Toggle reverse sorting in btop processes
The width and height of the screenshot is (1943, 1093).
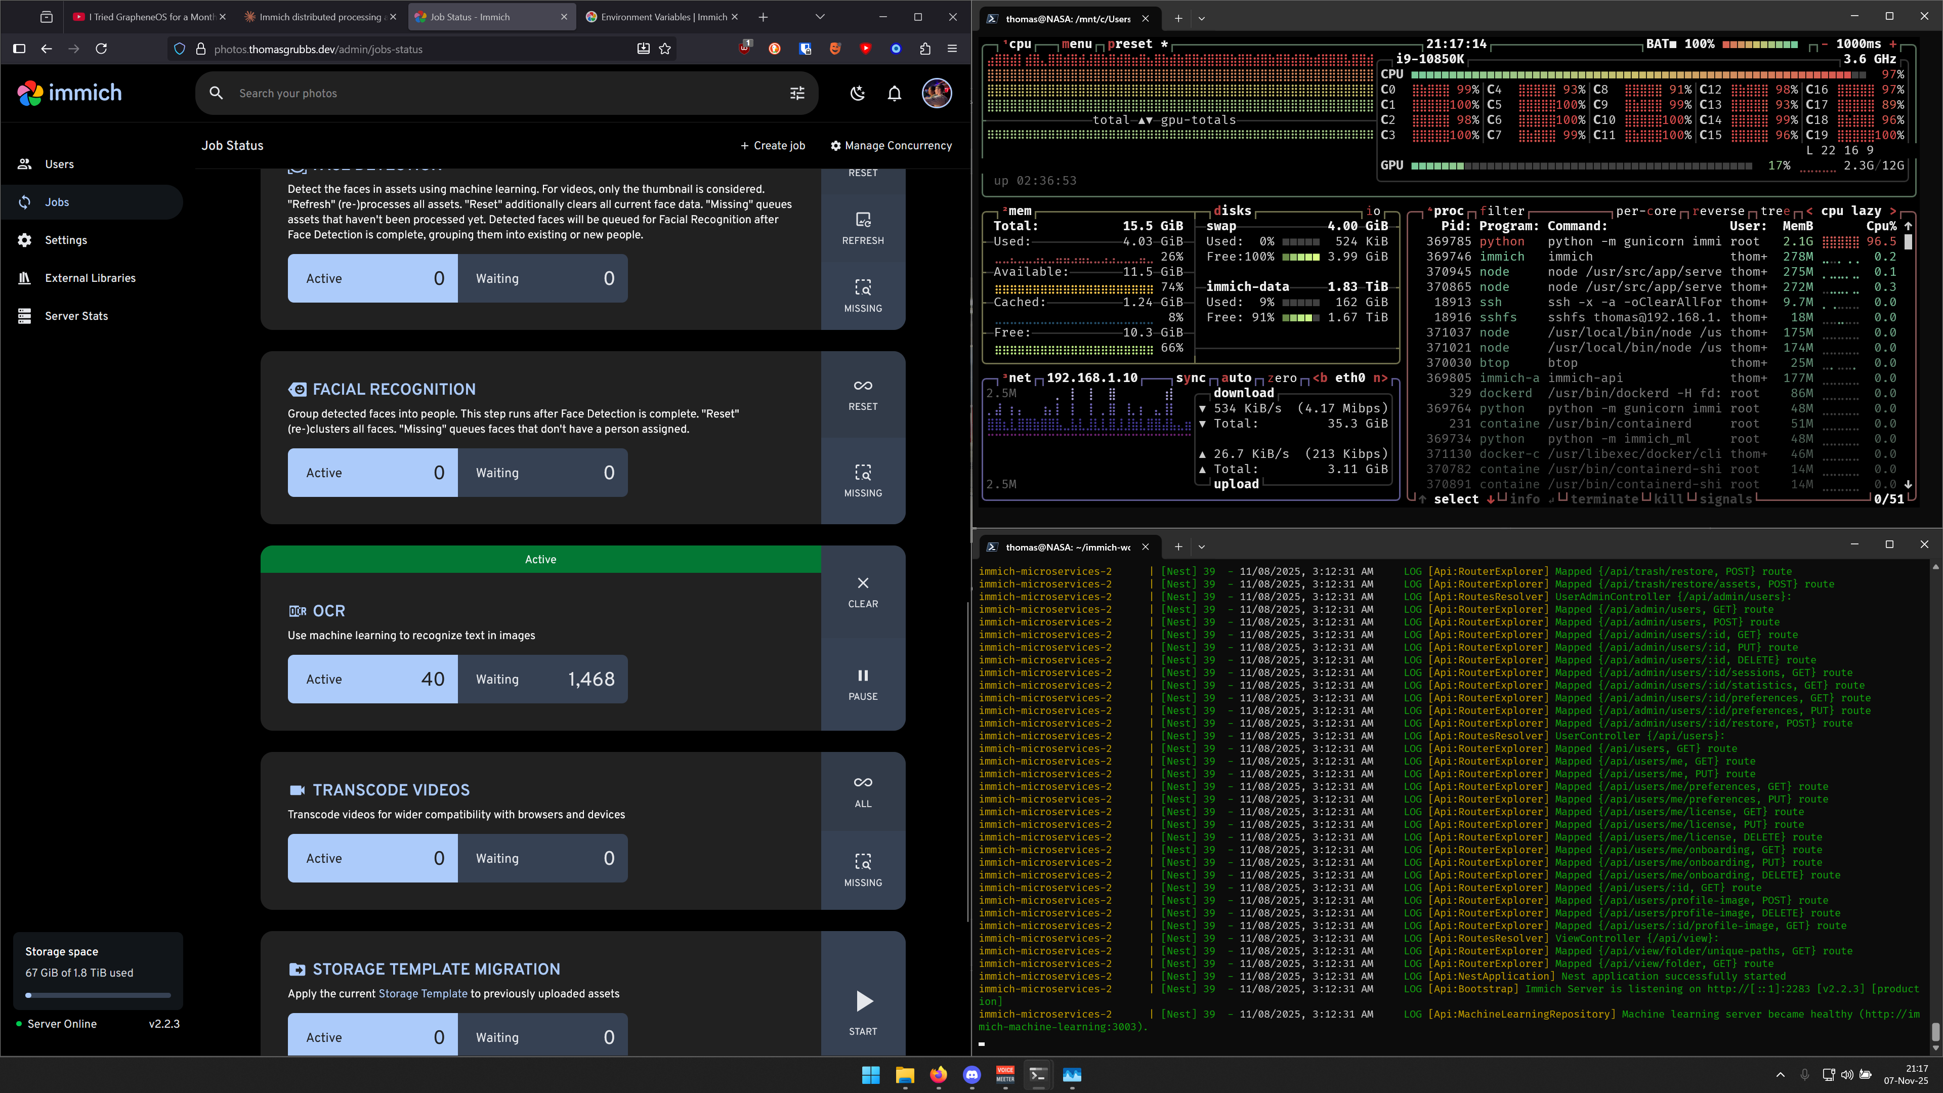1717,211
